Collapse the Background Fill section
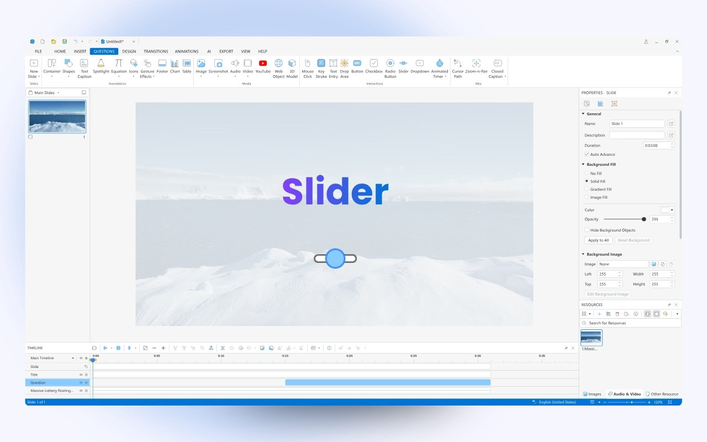This screenshot has width=707, height=442. pyautogui.click(x=583, y=164)
